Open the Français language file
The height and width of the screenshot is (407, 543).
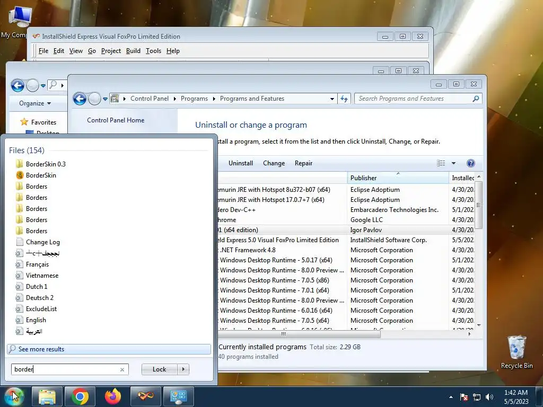32,264
